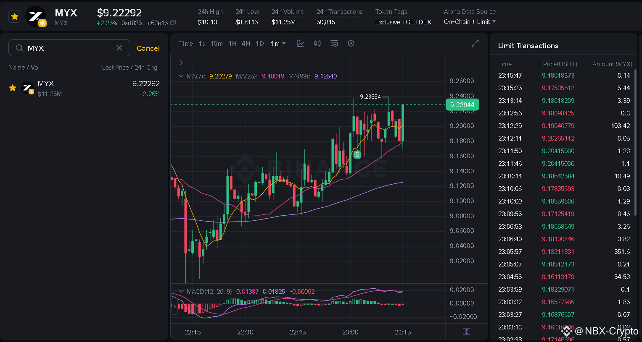
Task: Clear the search field with the X icon
Action: (119, 48)
